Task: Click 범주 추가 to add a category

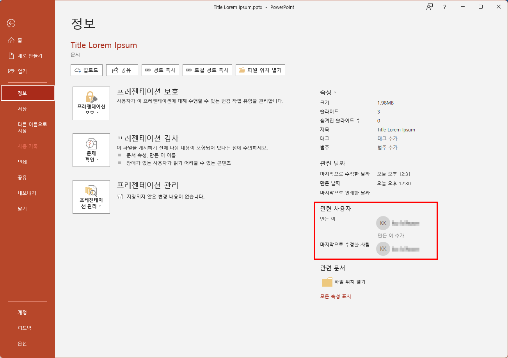Action: 387,147
